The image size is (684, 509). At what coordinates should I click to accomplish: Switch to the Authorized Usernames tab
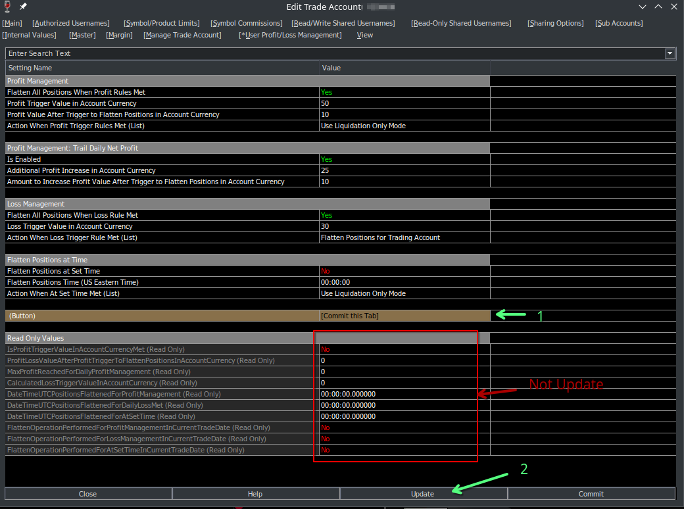coord(71,23)
